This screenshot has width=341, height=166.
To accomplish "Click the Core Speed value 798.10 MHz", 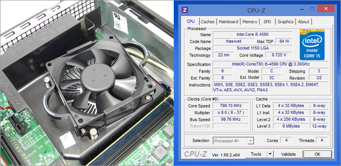I will tap(231, 106).
